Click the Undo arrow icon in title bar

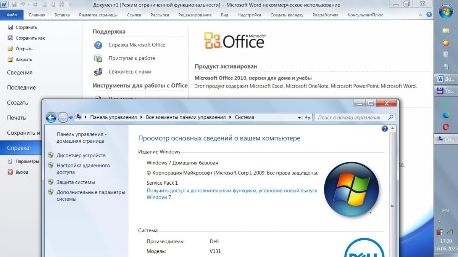(x=23, y=5)
